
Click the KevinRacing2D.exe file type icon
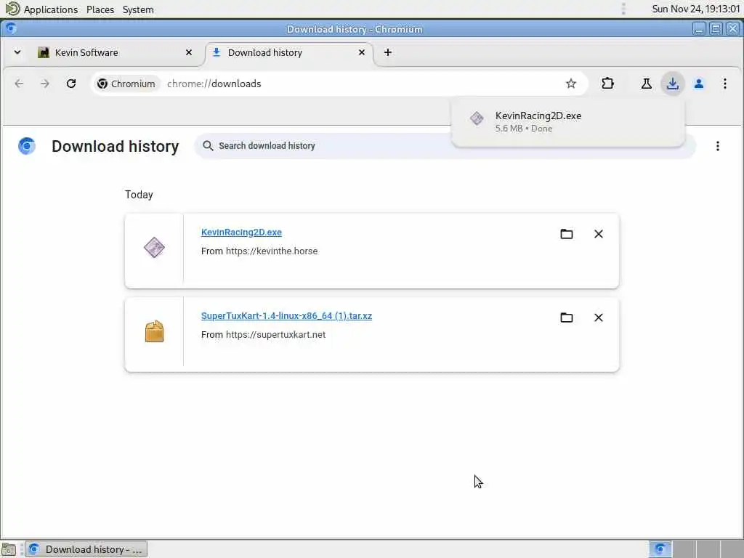coord(154,247)
